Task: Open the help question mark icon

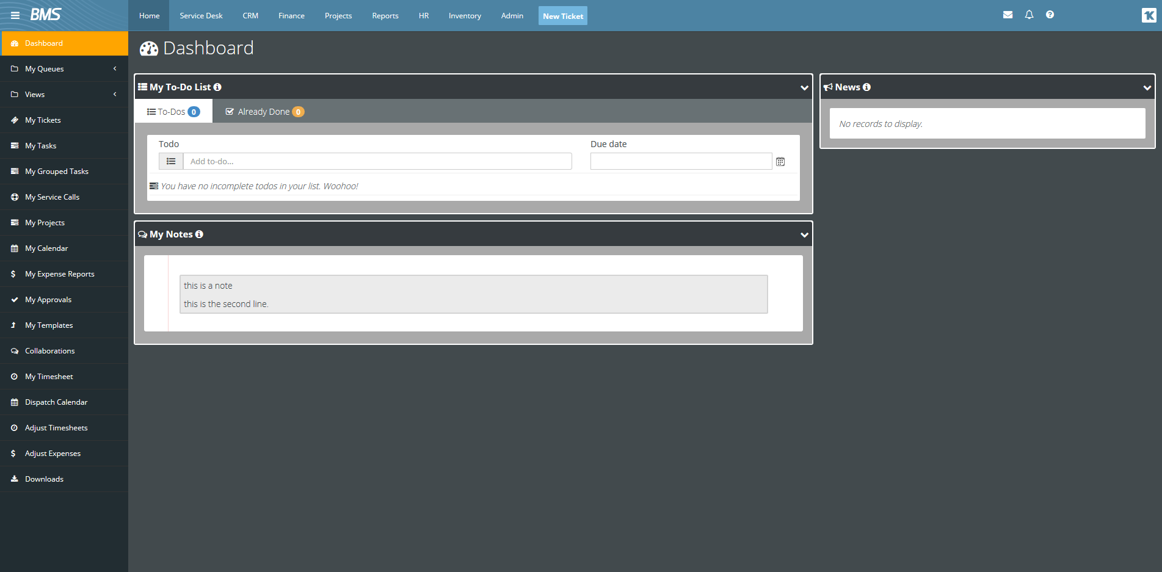Action: [1050, 14]
